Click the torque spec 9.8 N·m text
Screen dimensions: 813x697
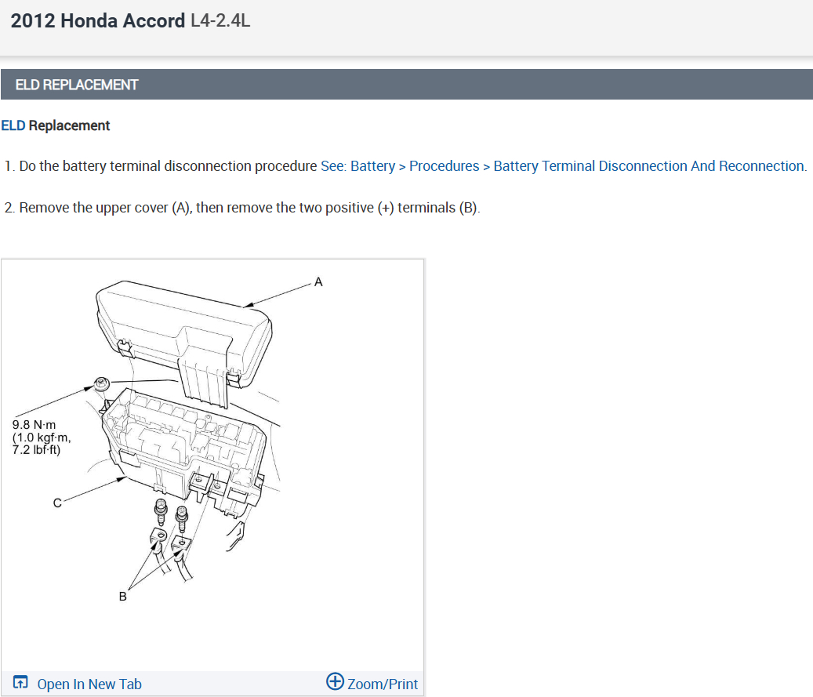pos(42,437)
